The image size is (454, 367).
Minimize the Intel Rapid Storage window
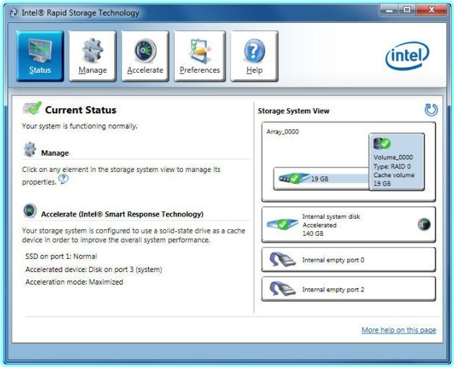[x=389, y=10]
